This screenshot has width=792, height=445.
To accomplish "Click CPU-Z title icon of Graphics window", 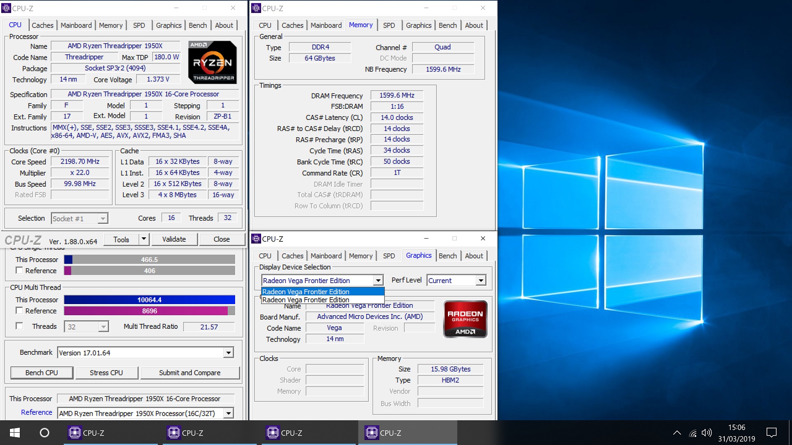I will point(256,239).
